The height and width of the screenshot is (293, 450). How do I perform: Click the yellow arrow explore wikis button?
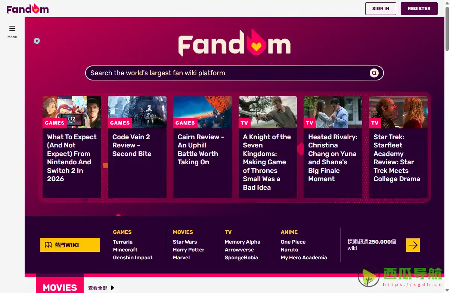413,245
